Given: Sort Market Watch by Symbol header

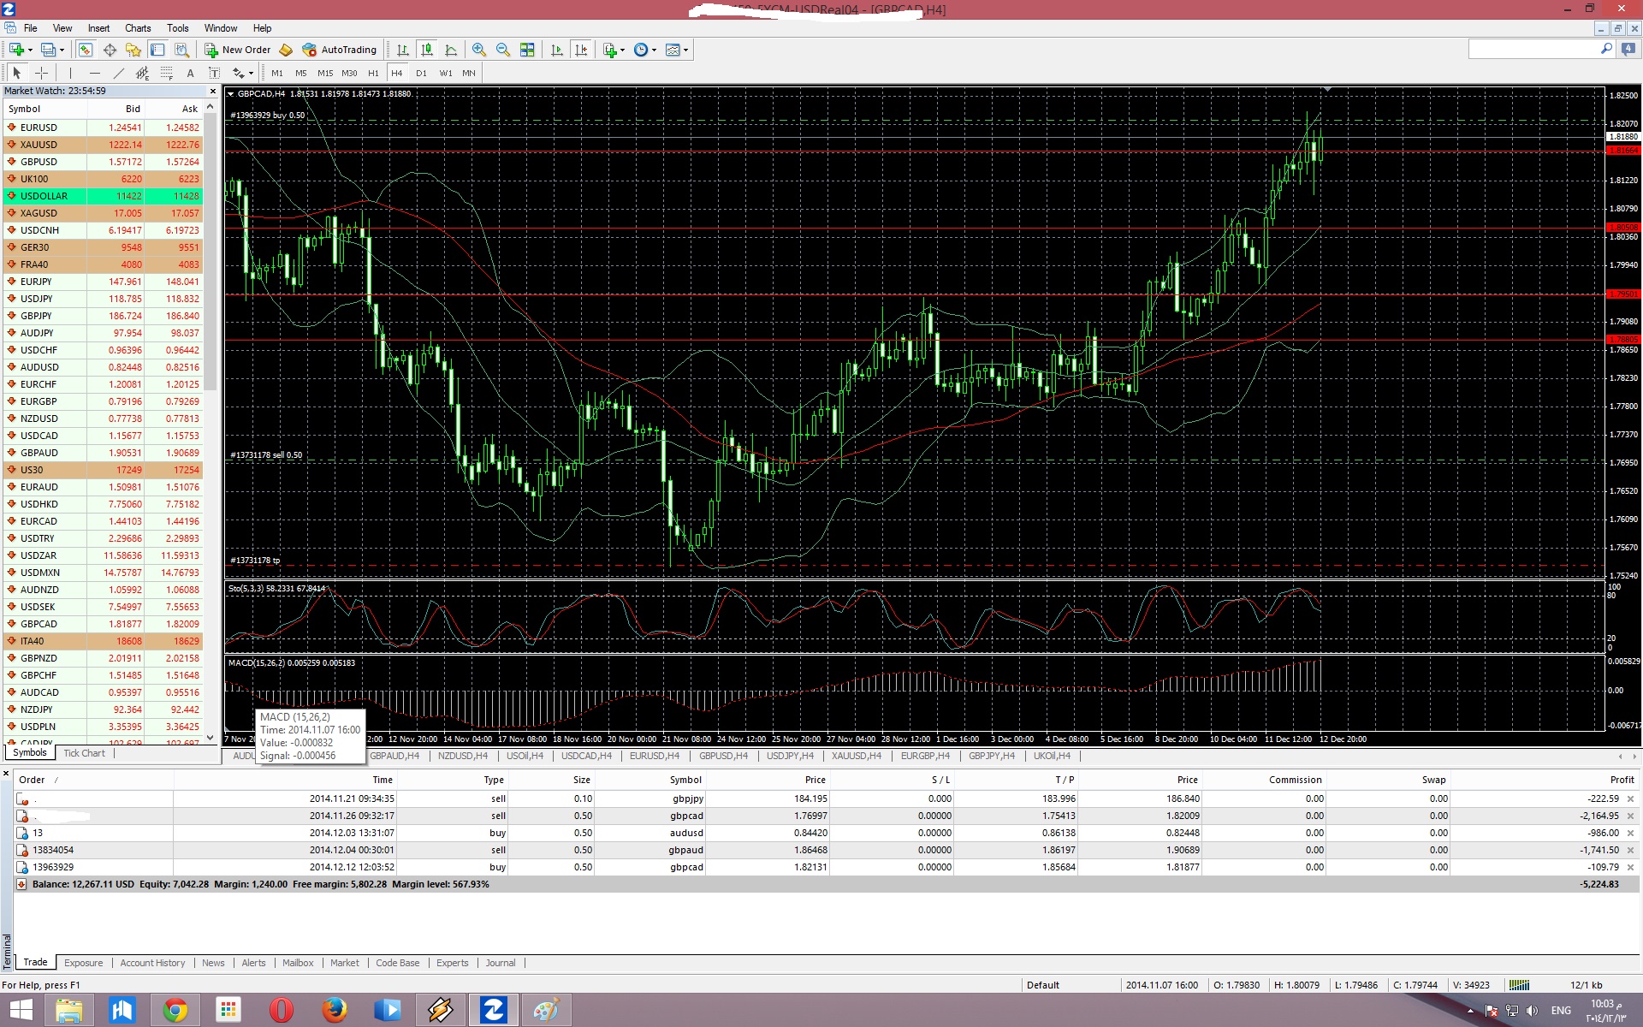Looking at the screenshot, I should tap(44, 109).
